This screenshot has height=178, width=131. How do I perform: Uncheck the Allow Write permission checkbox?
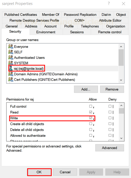click(x=91, y=118)
